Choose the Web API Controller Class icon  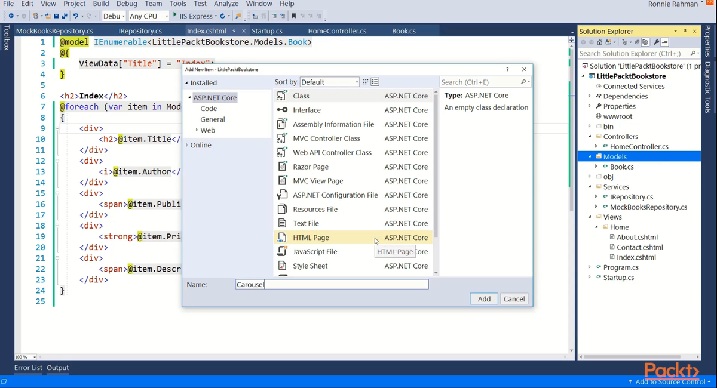coord(282,153)
